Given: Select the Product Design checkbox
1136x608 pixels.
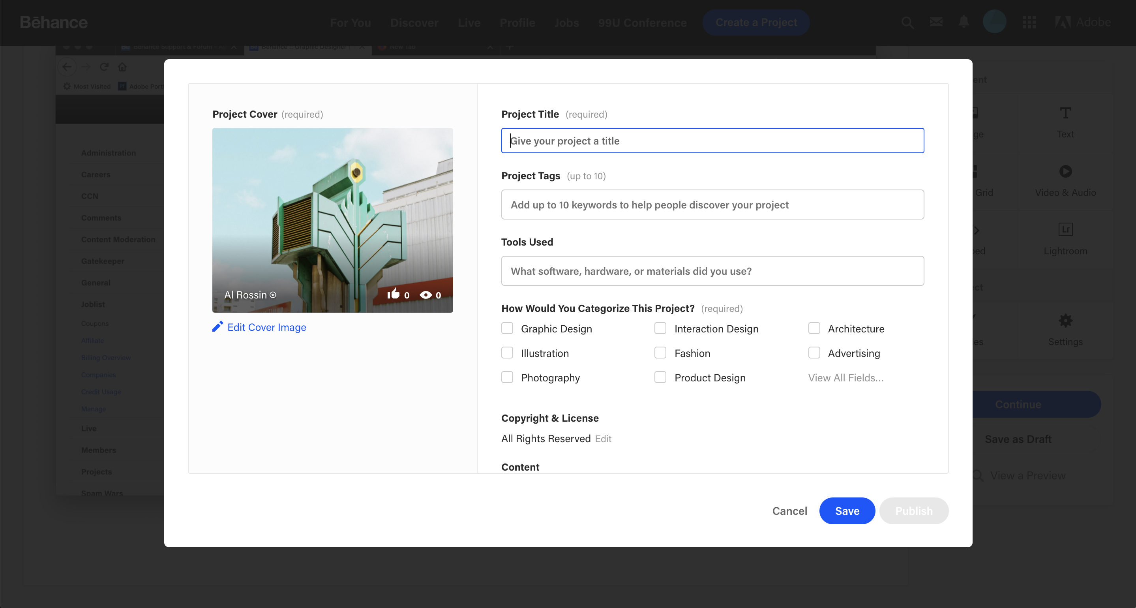Looking at the screenshot, I should [x=660, y=377].
